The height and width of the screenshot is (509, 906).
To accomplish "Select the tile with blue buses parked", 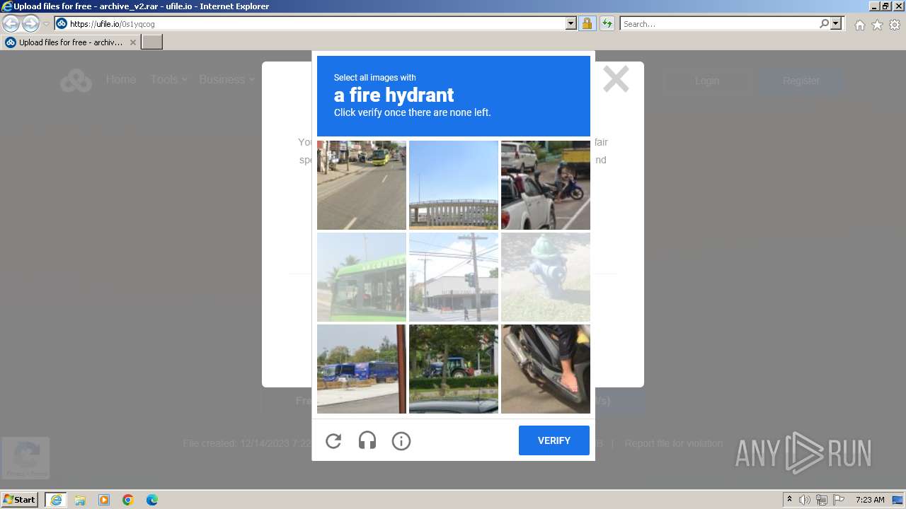I will click(x=362, y=369).
